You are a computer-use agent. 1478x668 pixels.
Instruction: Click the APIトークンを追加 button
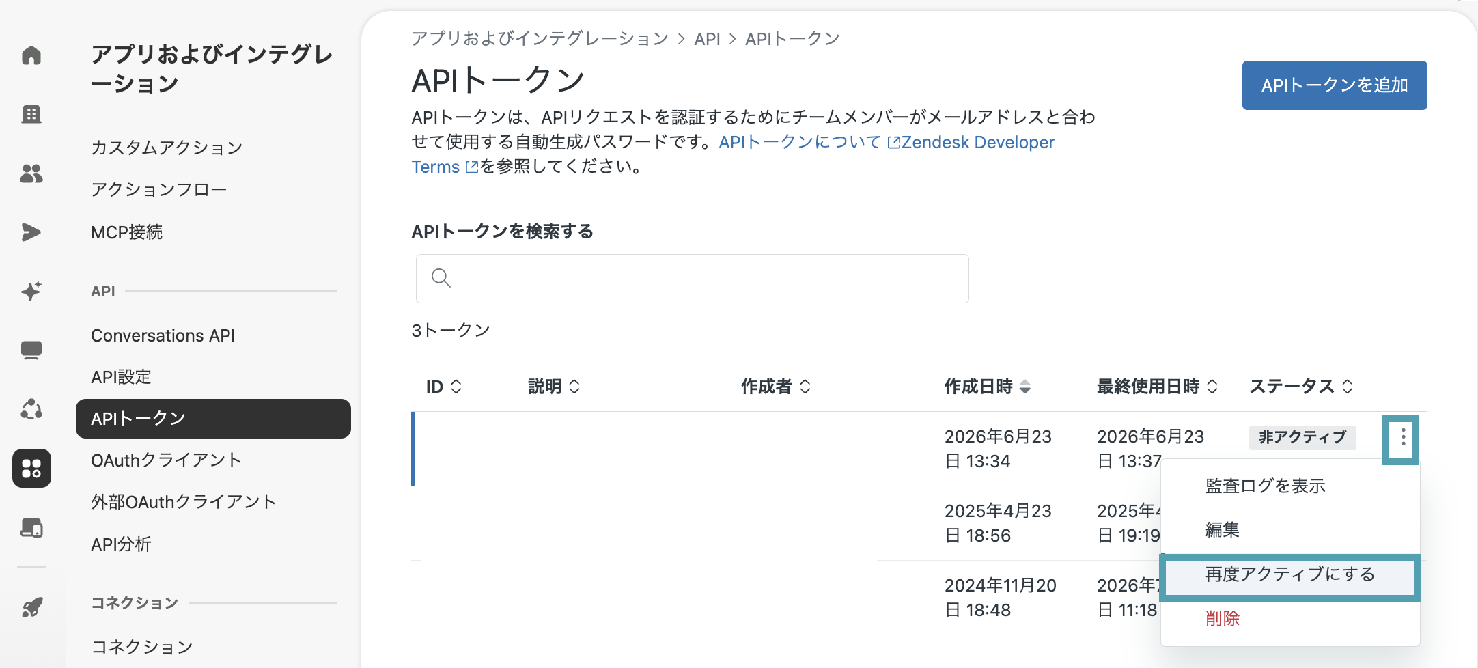pos(1335,85)
